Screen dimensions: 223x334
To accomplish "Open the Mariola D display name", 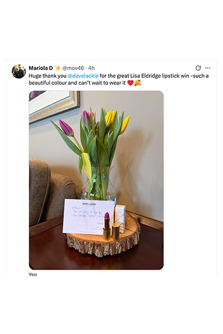I will pyautogui.click(x=41, y=68).
